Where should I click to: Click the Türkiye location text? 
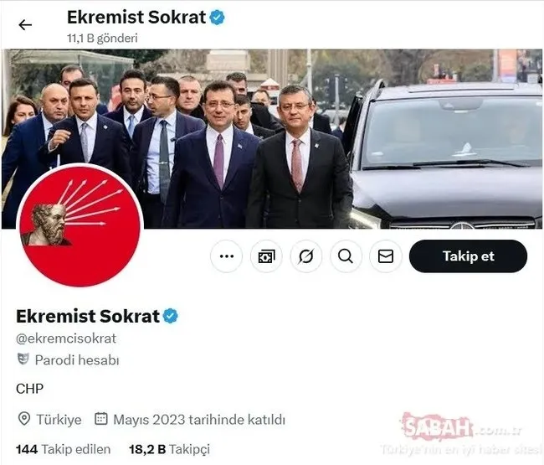[59, 420]
